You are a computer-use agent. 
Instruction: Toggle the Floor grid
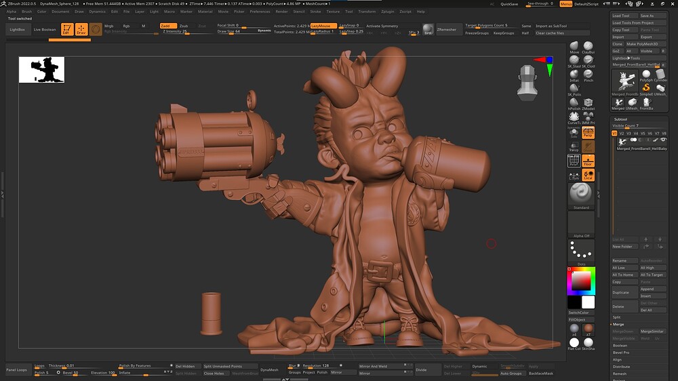pyautogui.click(x=588, y=161)
